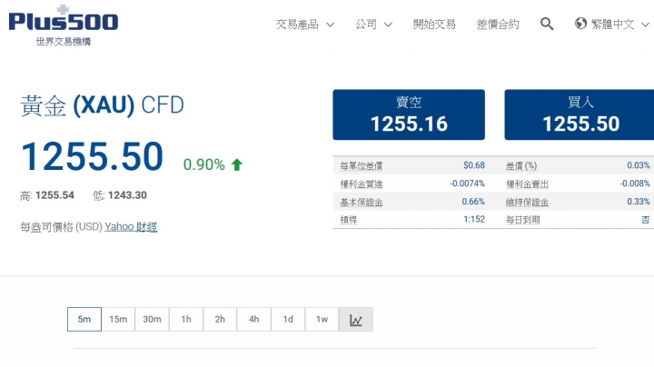Click the globe language icon
Image resolution: width=654 pixels, height=367 pixels.
(x=580, y=24)
